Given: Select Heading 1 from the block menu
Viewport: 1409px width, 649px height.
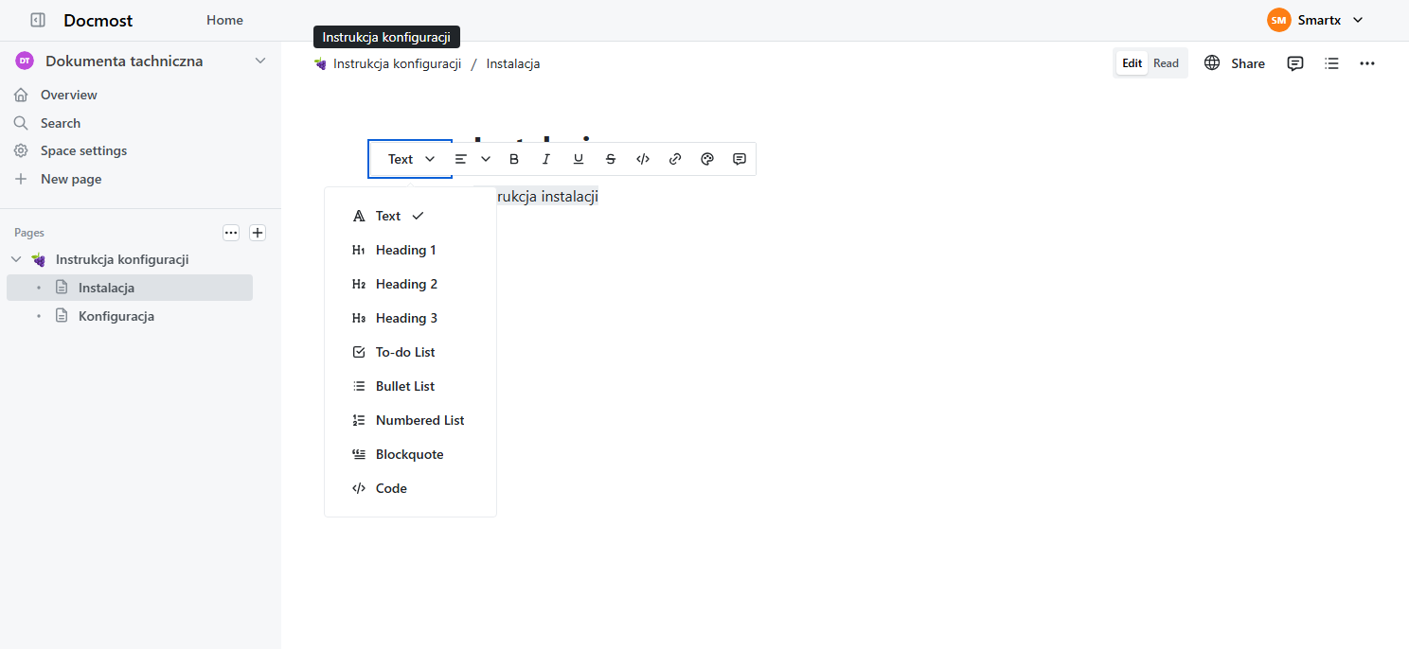Looking at the screenshot, I should (x=405, y=250).
